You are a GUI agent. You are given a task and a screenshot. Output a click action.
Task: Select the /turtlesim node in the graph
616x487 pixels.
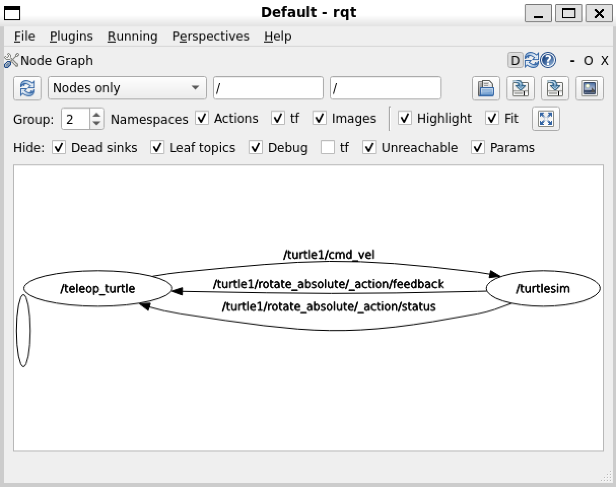click(542, 288)
